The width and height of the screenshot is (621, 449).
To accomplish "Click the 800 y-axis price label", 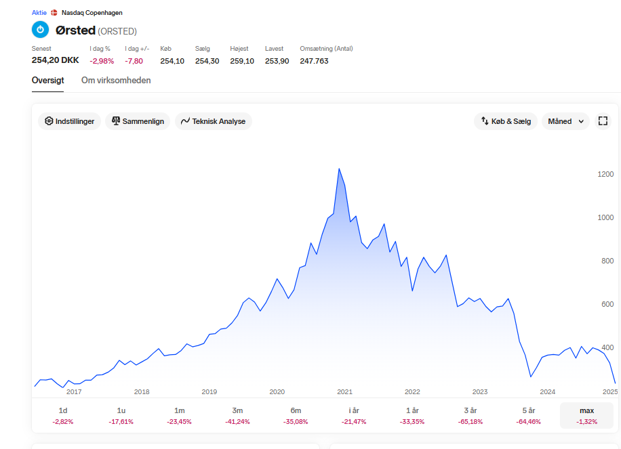I will (607, 261).
